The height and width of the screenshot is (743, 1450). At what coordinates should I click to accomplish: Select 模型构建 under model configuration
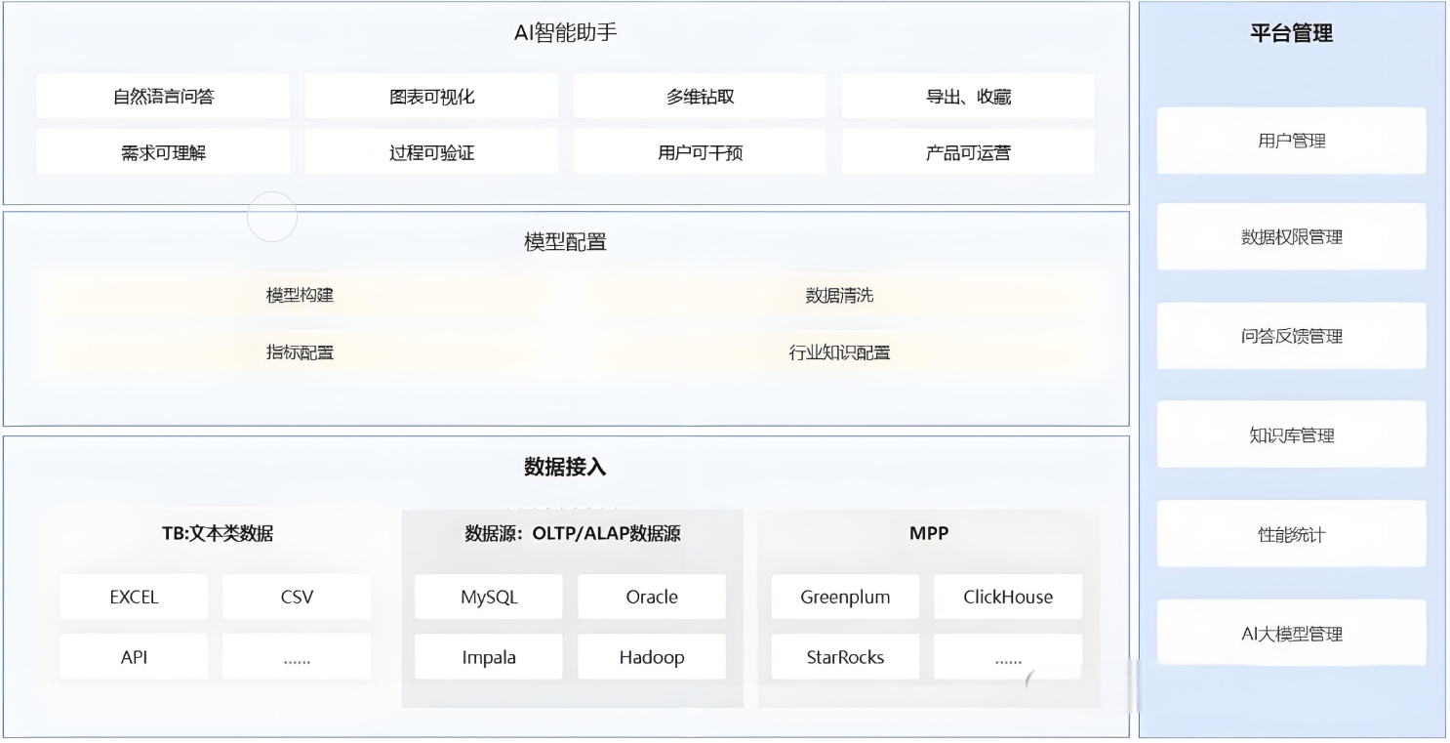[301, 295]
